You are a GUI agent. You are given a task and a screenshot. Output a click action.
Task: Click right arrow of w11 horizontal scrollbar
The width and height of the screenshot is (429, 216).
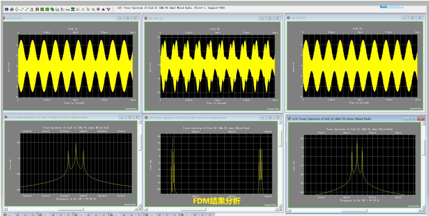click(136, 209)
